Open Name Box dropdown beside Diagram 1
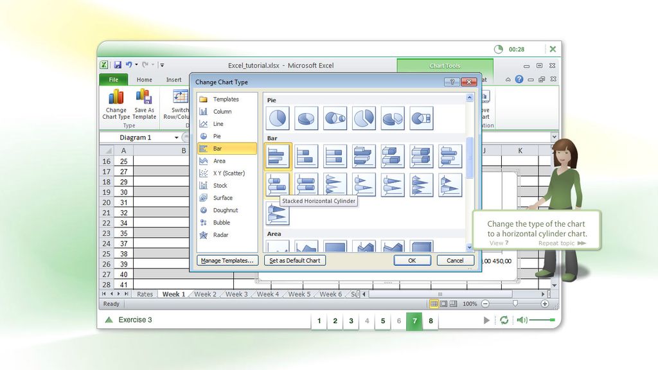Screen dimensions: 658x370 coord(176,137)
